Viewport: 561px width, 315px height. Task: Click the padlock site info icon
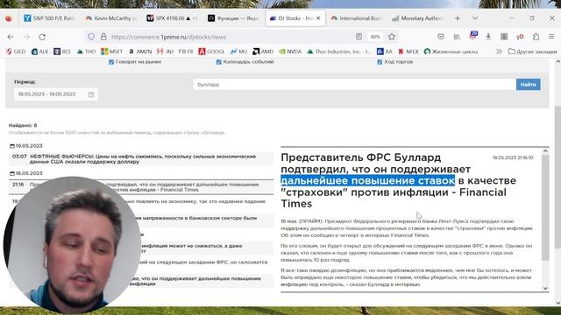[103, 37]
